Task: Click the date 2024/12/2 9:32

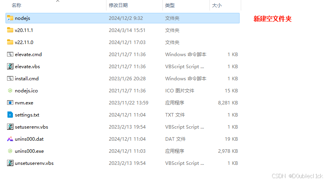Action: pos(126,18)
